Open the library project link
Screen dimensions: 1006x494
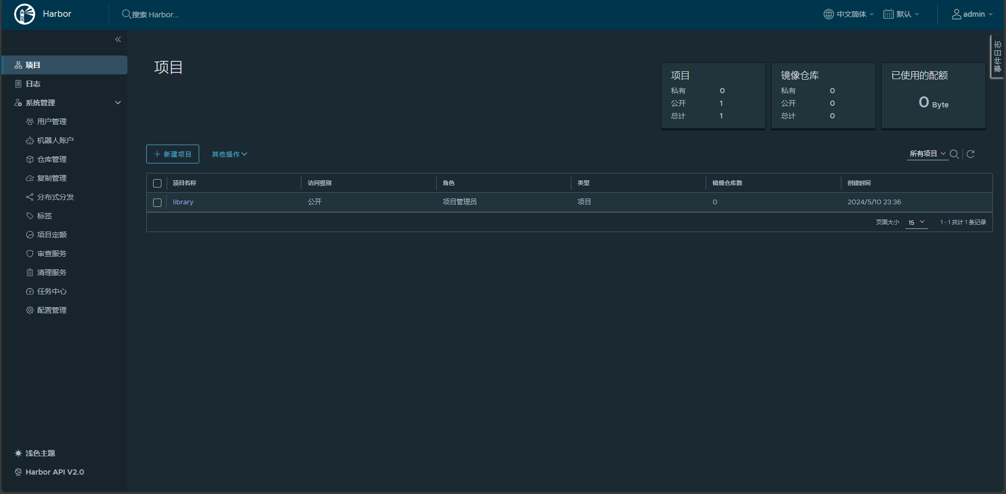183,202
